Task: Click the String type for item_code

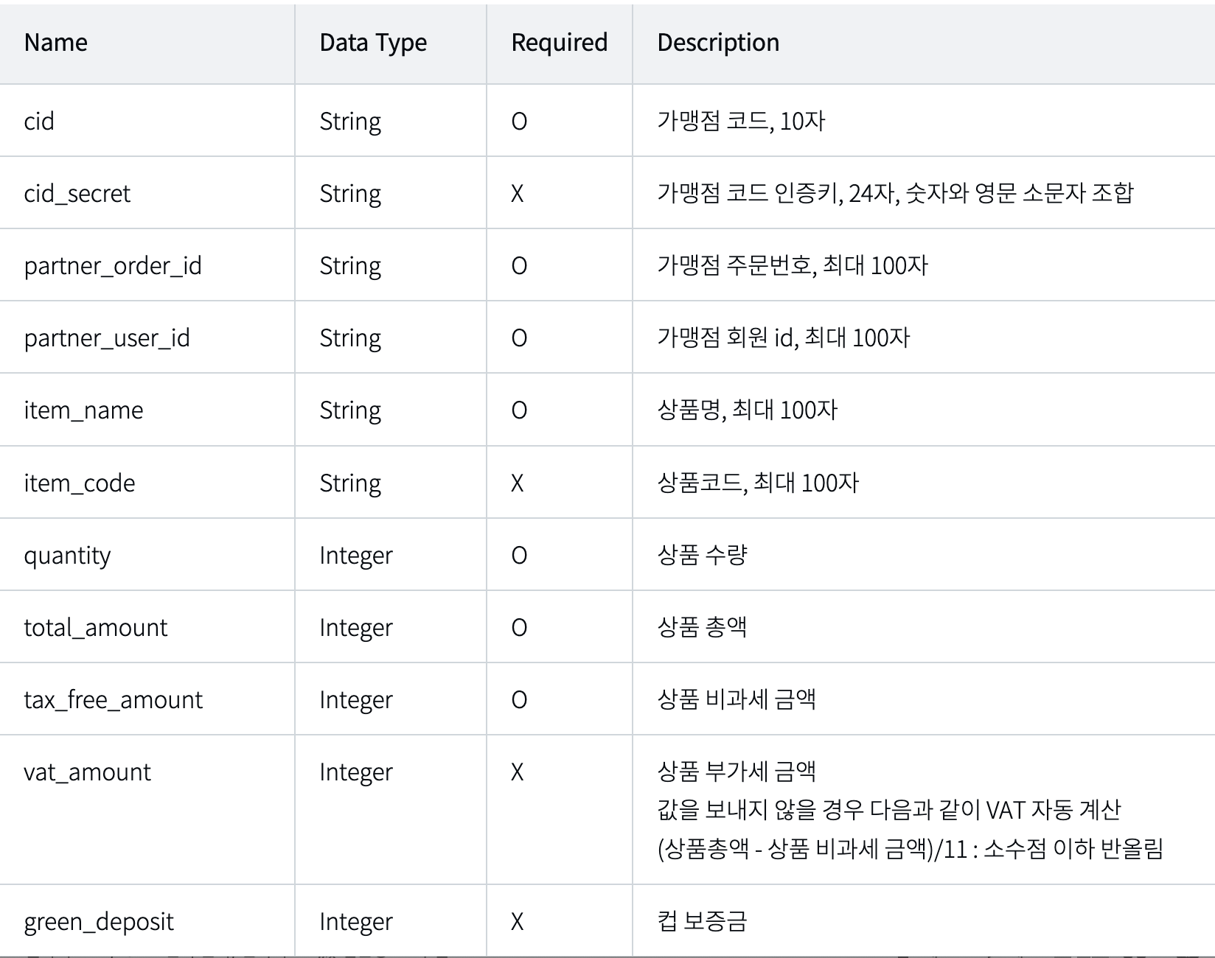Action: click(x=350, y=483)
